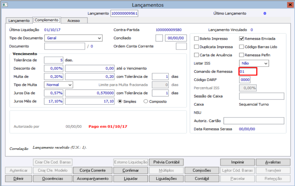295x186 pixels.
Task: Click the Juros Dia percentage field
Action: pos(54,93)
